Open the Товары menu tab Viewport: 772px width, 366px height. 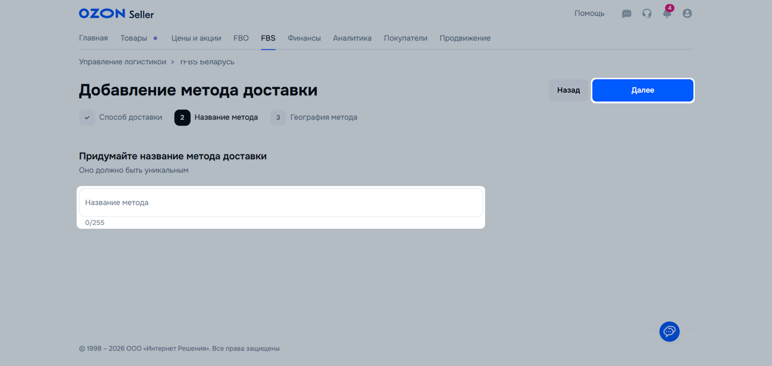[134, 38]
